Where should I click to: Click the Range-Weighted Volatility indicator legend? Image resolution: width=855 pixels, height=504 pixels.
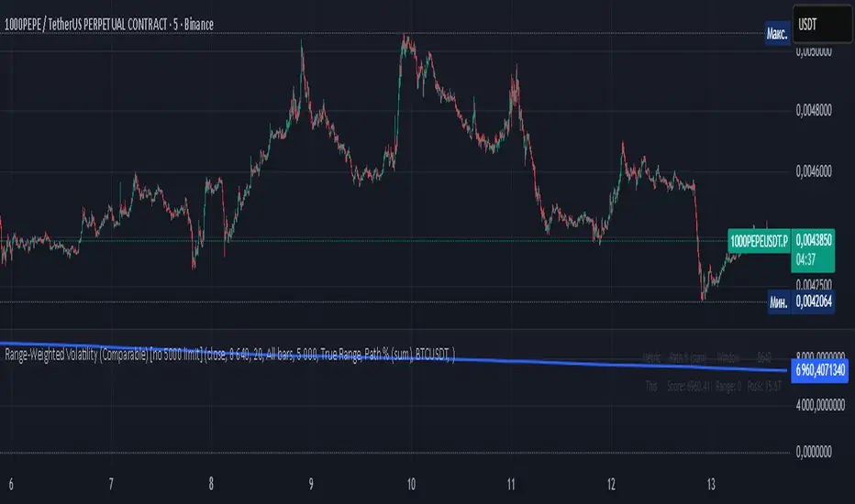(229, 356)
